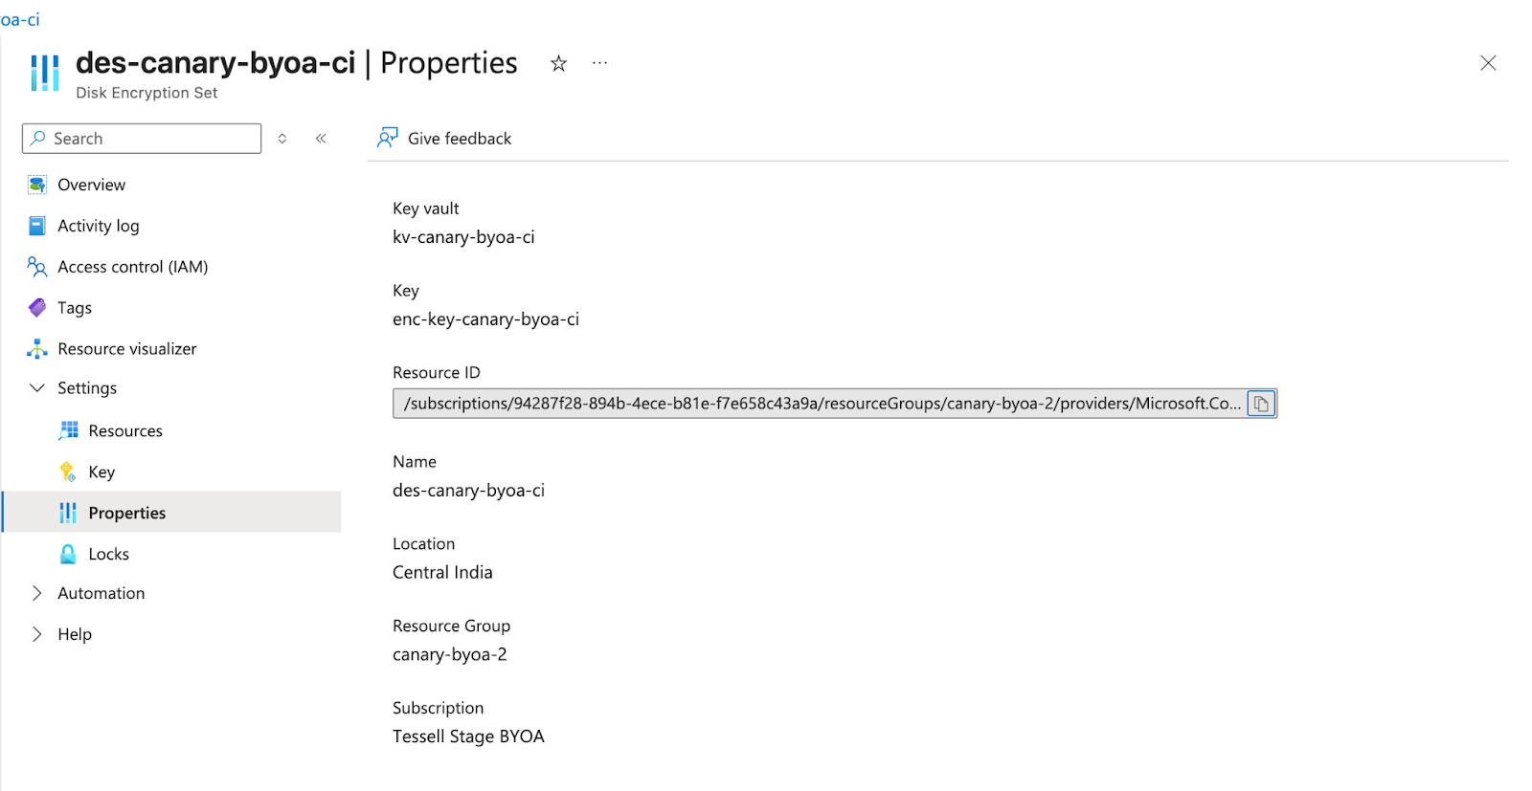Open the Tags section
This screenshot has height=791, width=1532.
coord(75,308)
